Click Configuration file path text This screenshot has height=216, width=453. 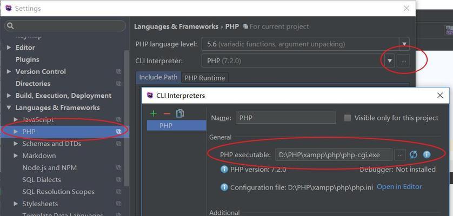302,187
